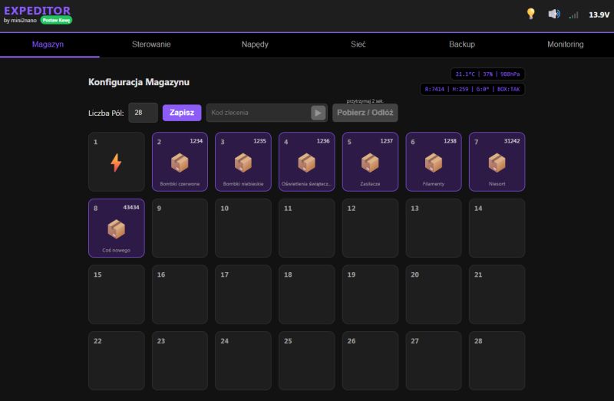Select empty storage slot 24

pyautogui.click(x=243, y=360)
